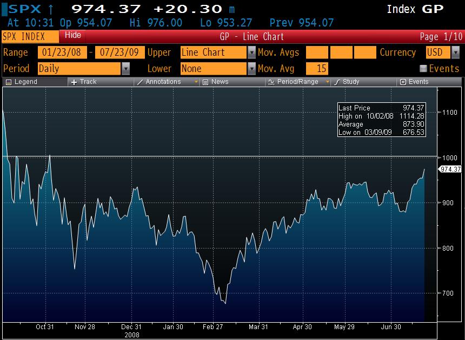Click the Range start date field
Viewport: 465px width, 340px height.
click(62, 53)
